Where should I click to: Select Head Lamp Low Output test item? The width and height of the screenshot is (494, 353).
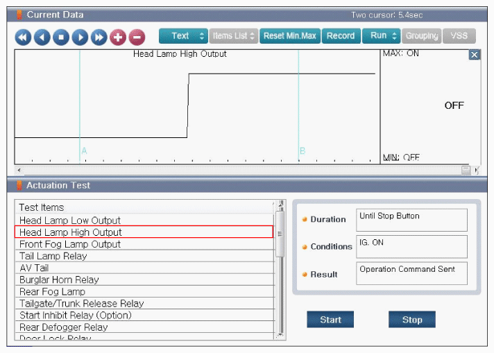point(70,221)
